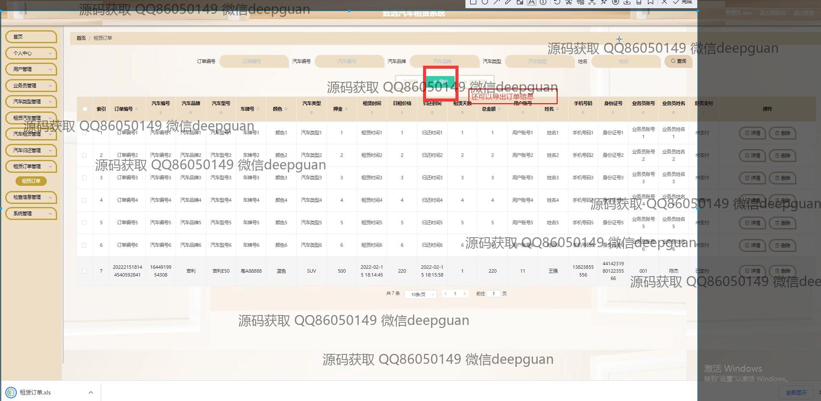821x401 pixels.
Task: Select the text annotation tool in screenshot toolbar
Action: (x=532, y=2)
